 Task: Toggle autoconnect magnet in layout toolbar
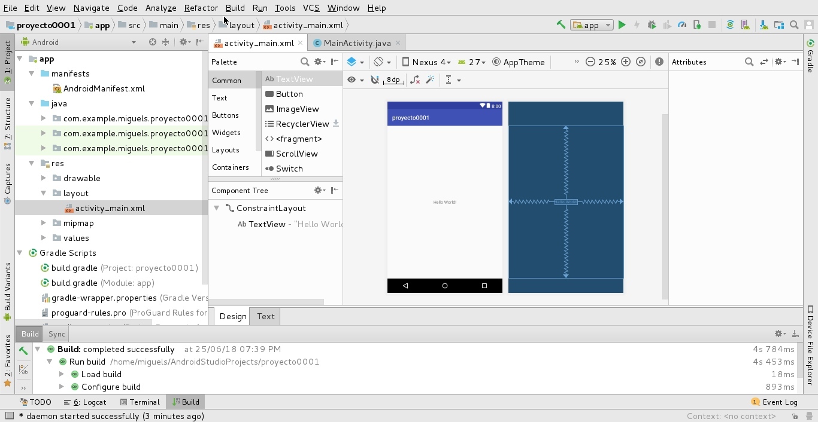375,79
